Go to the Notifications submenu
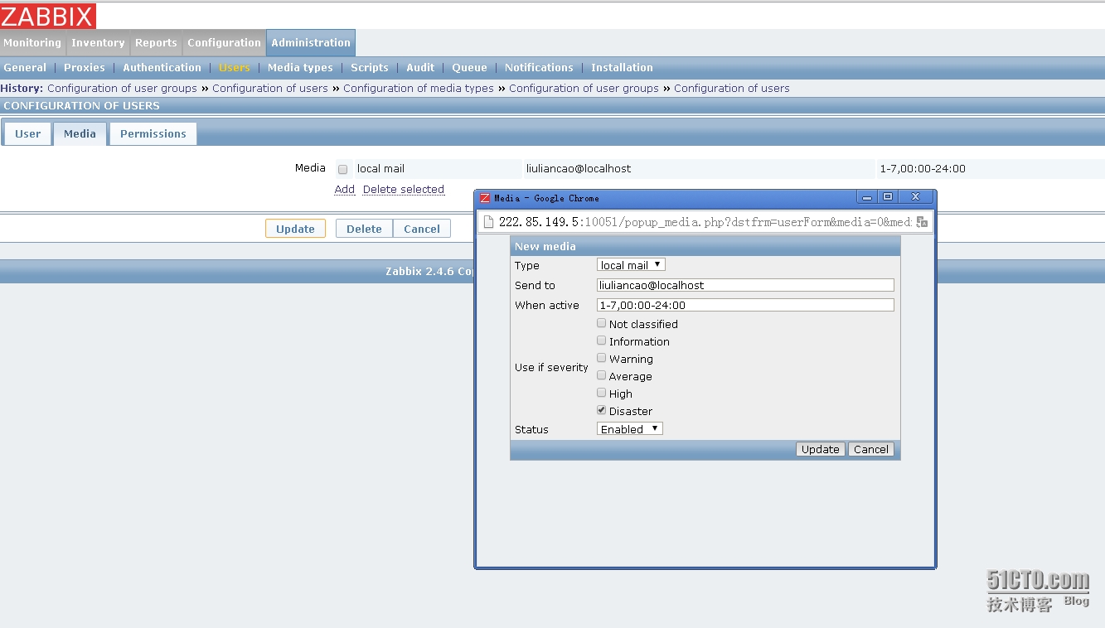This screenshot has height=628, width=1105. pos(539,68)
